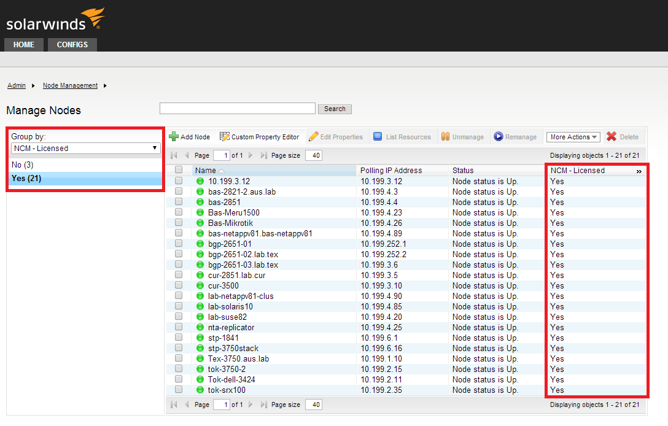Check the checkbox next to tok-srx100

point(178,390)
